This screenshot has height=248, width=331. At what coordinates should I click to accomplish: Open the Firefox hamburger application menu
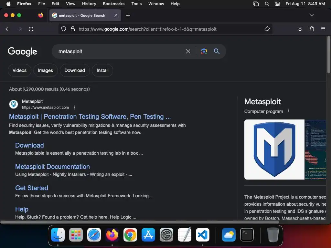click(323, 29)
